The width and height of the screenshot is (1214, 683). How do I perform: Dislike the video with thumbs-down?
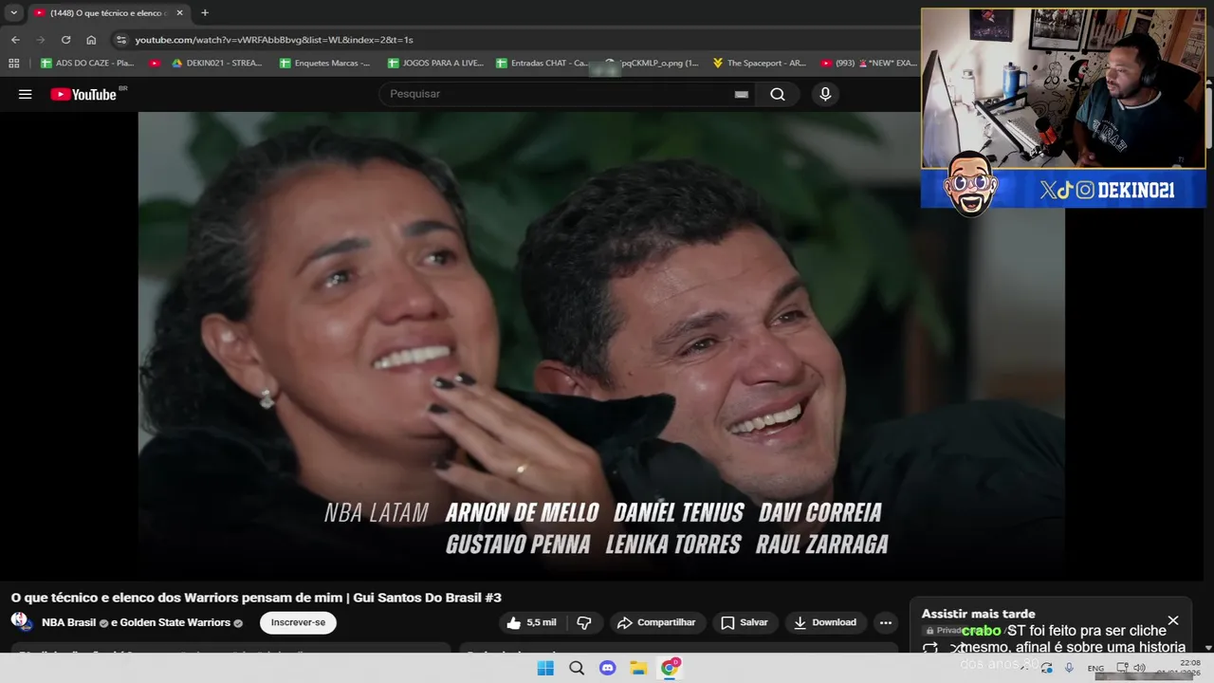[x=584, y=622]
